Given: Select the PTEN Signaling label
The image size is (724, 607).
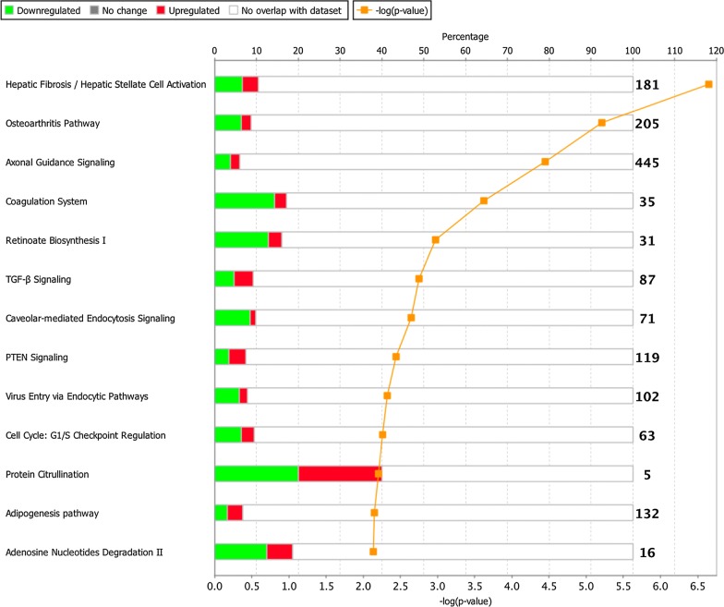Looking at the screenshot, I should pos(37,358).
